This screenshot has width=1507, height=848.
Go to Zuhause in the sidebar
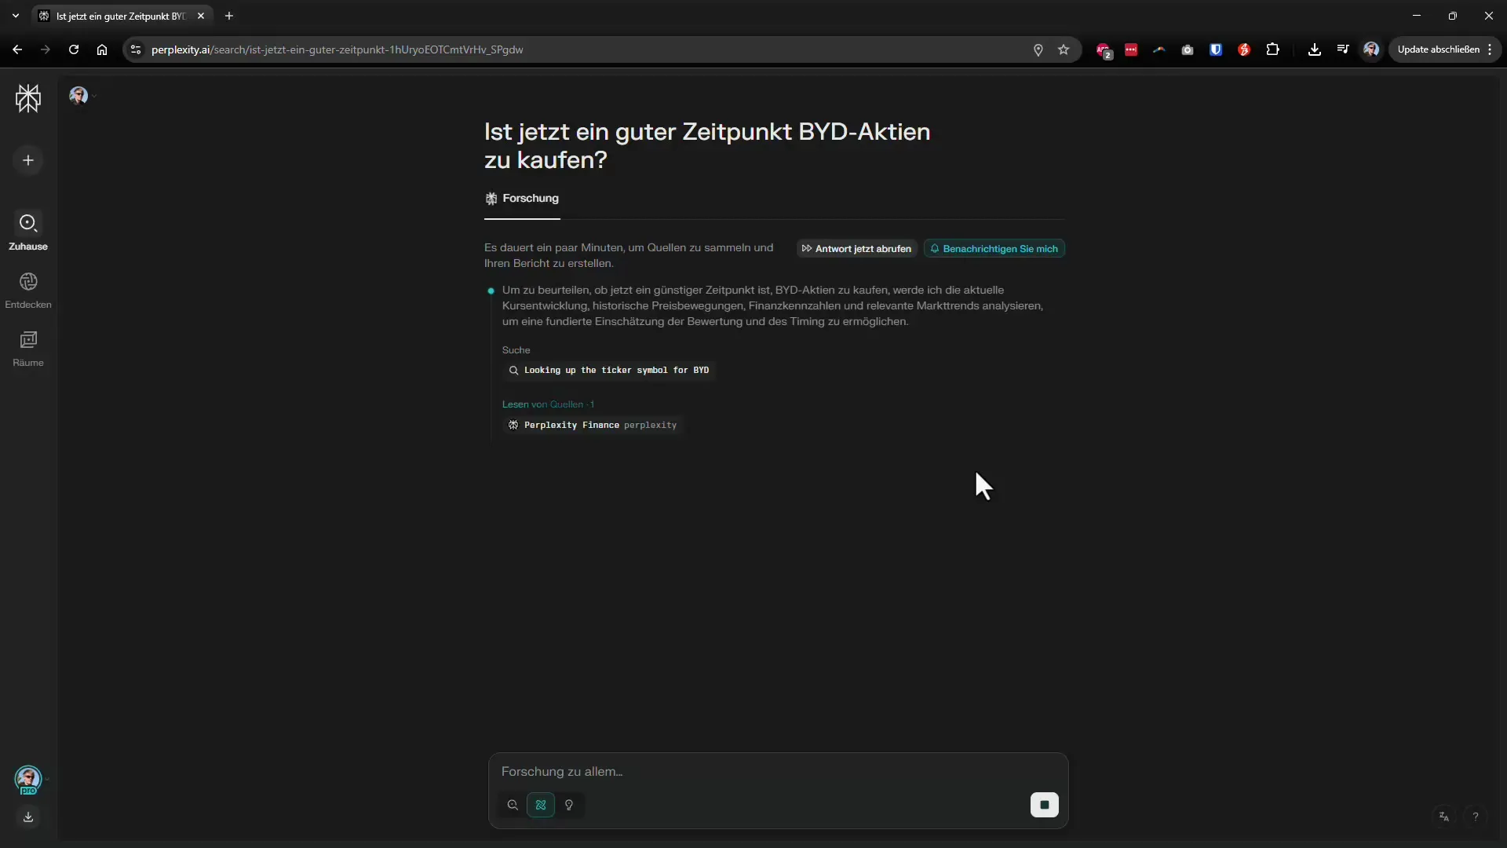[x=28, y=232]
